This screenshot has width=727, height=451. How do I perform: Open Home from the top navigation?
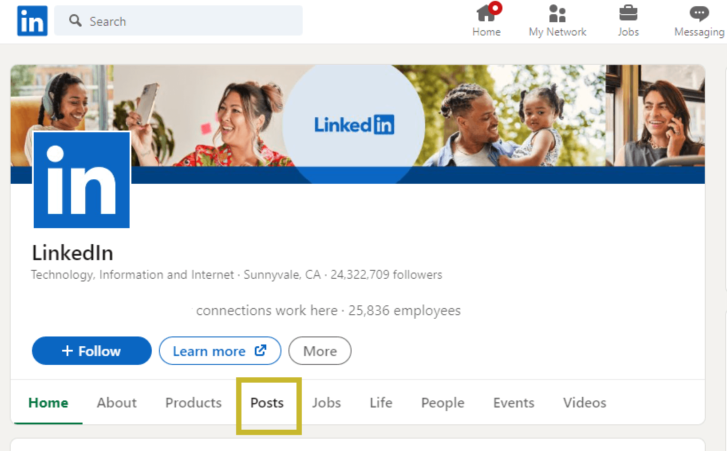(x=486, y=21)
